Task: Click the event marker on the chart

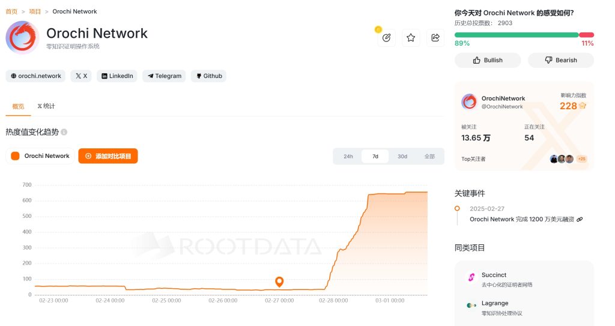Action: click(x=279, y=282)
